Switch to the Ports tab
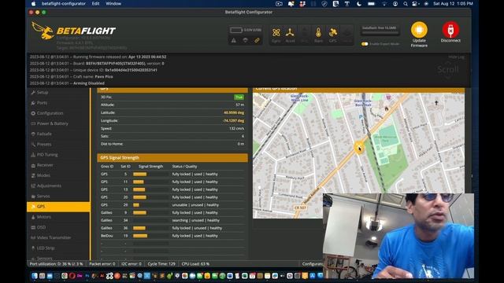 58,103
